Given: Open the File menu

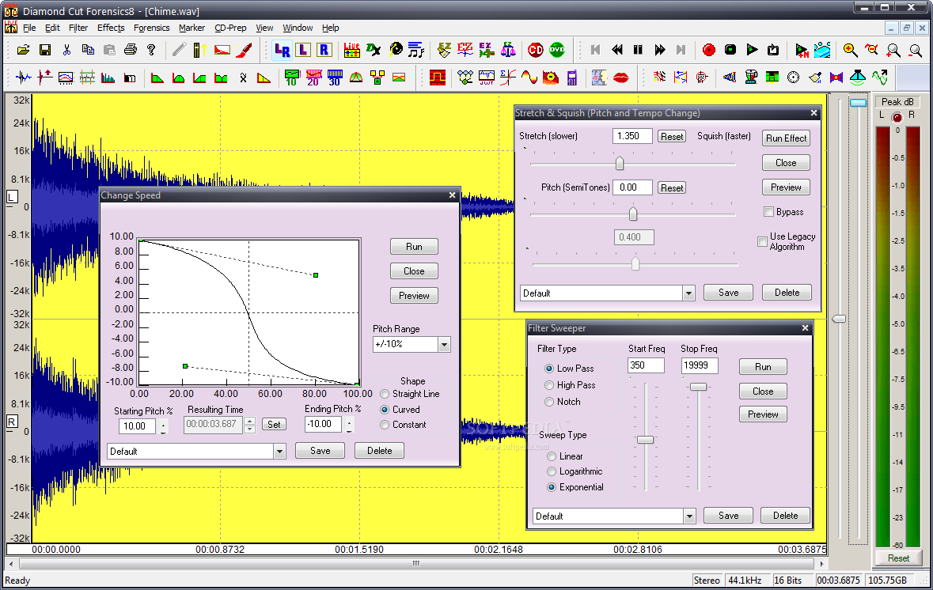Looking at the screenshot, I should pyautogui.click(x=29, y=28).
